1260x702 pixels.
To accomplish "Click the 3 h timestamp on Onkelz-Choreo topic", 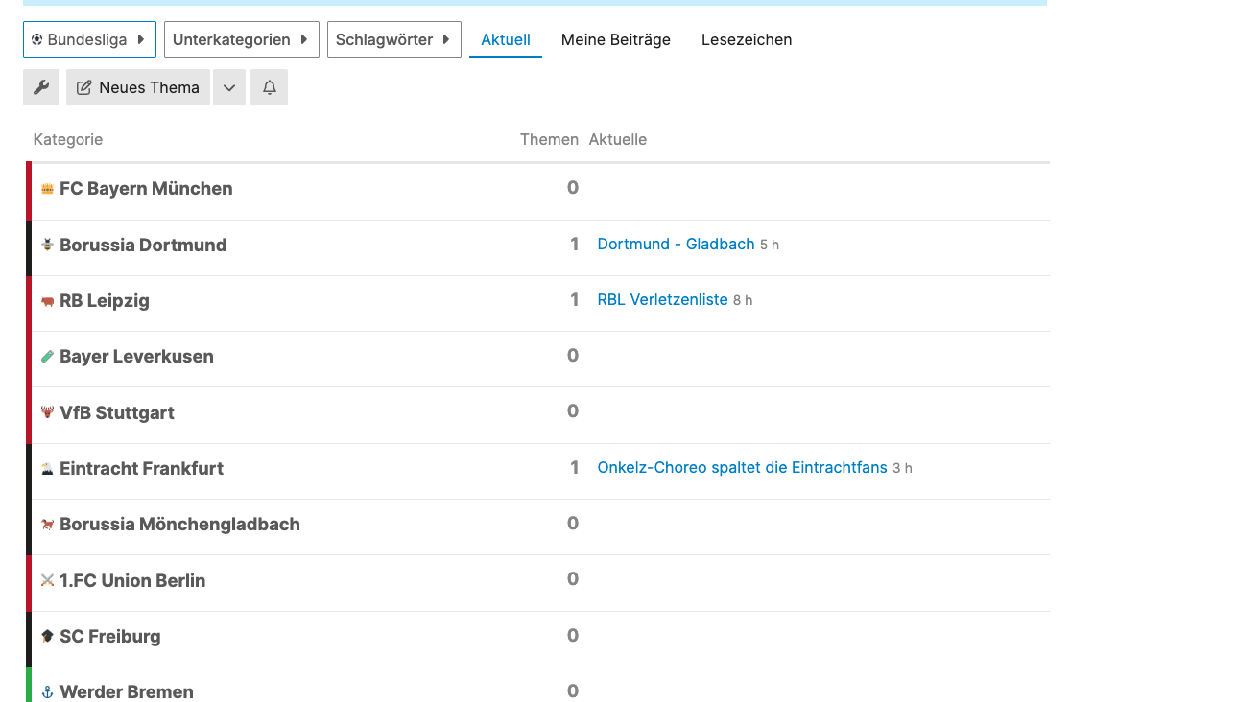I will tap(902, 468).
